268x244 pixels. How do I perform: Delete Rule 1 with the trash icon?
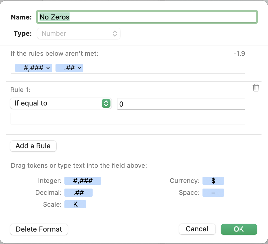[x=256, y=88]
